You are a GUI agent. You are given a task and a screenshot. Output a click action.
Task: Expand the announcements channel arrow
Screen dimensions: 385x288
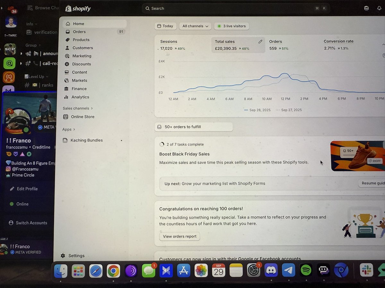pyautogui.click(x=21, y=53)
